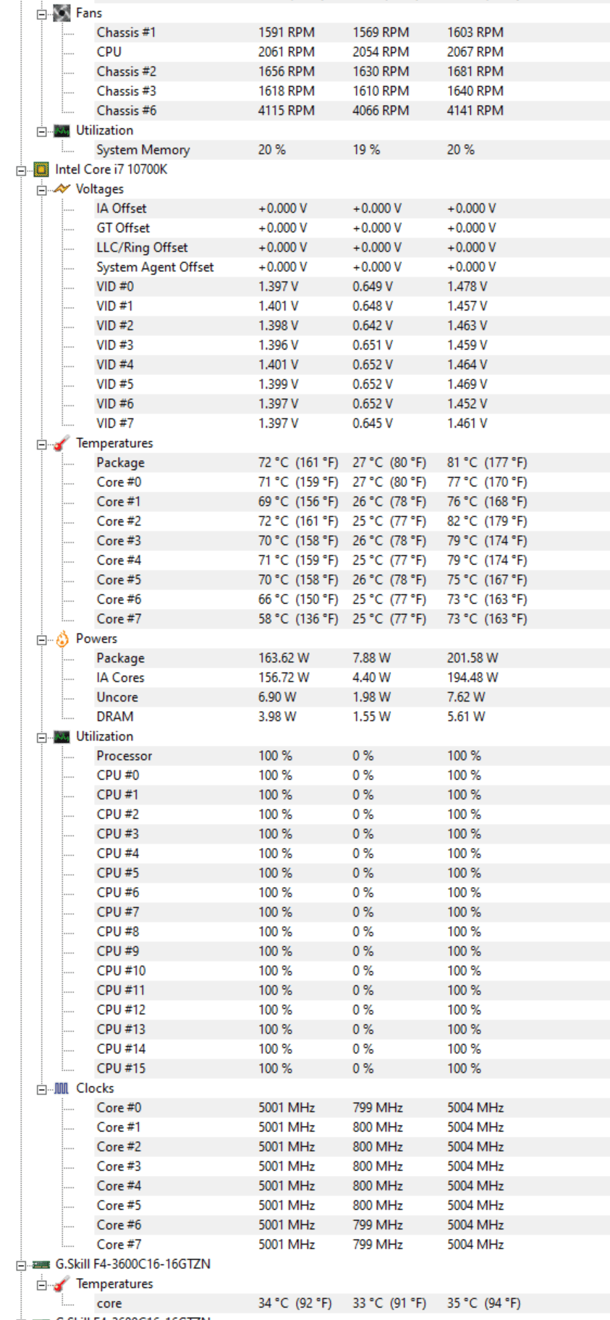Image resolution: width=610 pixels, height=1320 pixels.
Task: Collapse the Clocks section
Action: (42, 1089)
